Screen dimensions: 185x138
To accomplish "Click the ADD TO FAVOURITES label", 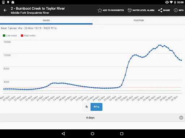I will [x=113, y=10].
